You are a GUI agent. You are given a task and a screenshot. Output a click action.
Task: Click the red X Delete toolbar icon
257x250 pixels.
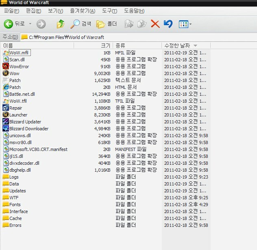(x=155, y=24)
